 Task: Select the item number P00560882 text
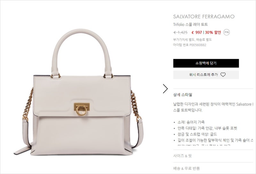198,45
